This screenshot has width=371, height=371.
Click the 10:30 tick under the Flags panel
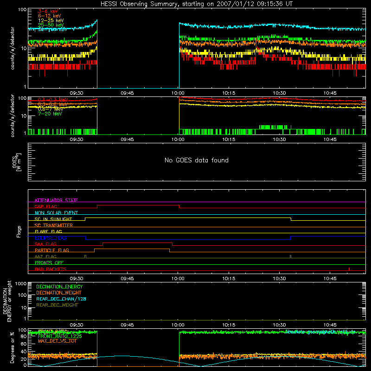click(280, 279)
